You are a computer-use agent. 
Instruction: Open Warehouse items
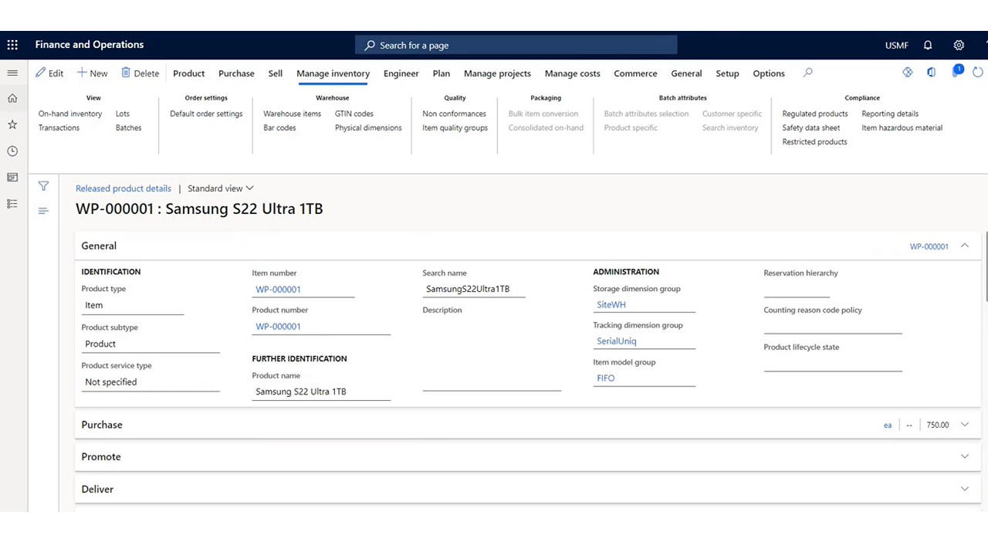[x=293, y=114]
